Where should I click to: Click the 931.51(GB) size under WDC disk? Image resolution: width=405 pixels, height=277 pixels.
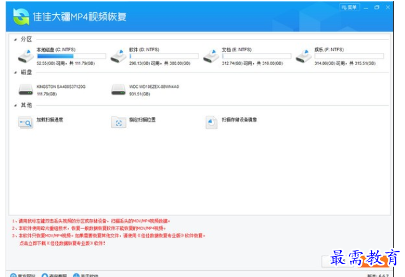pyautogui.click(x=140, y=94)
